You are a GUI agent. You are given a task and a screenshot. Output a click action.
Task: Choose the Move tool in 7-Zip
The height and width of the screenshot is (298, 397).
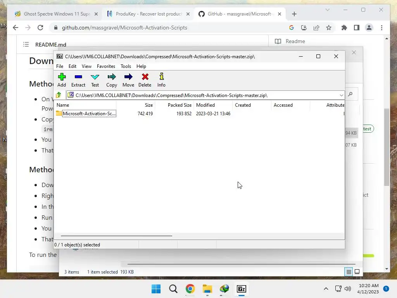click(x=128, y=80)
